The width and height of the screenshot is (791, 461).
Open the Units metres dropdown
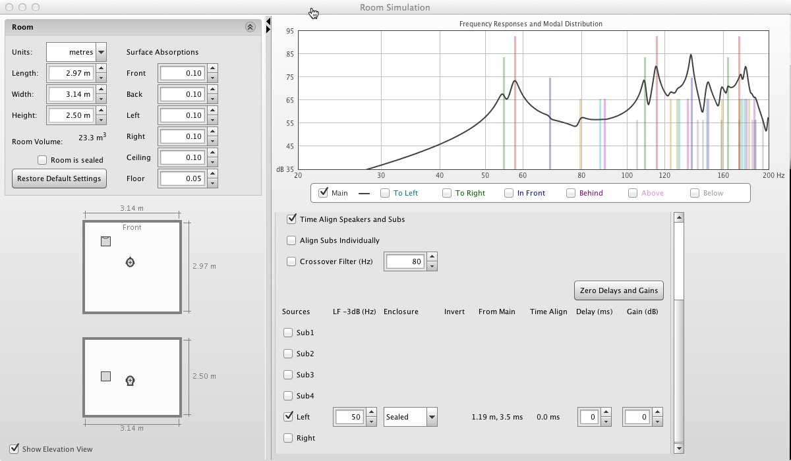click(x=76, y=52)
